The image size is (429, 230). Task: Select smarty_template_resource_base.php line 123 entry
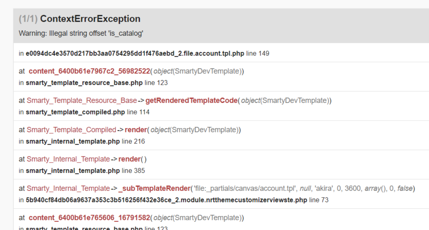pos(97,83)
